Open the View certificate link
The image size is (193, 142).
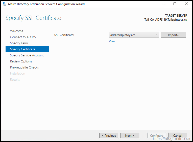[112, 41]
